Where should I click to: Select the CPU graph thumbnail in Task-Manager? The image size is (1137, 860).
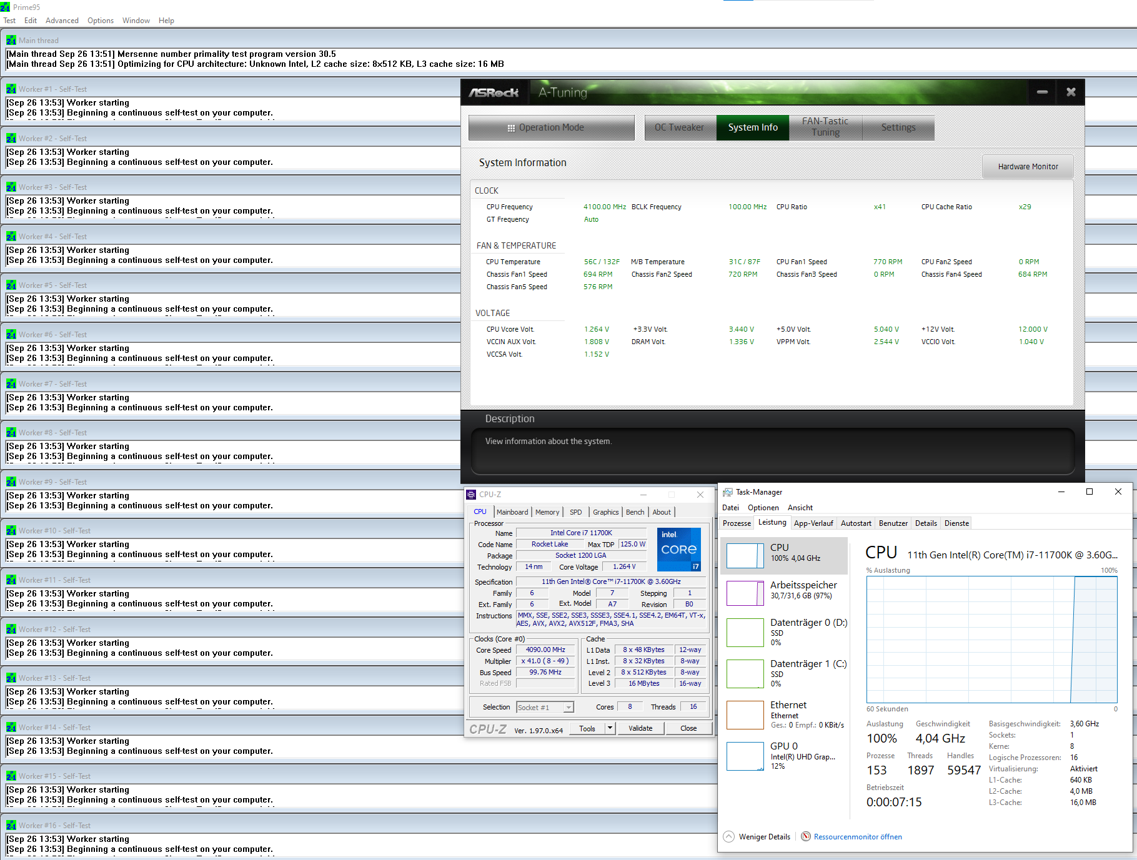pyautogui.click(x=745, y=555)
